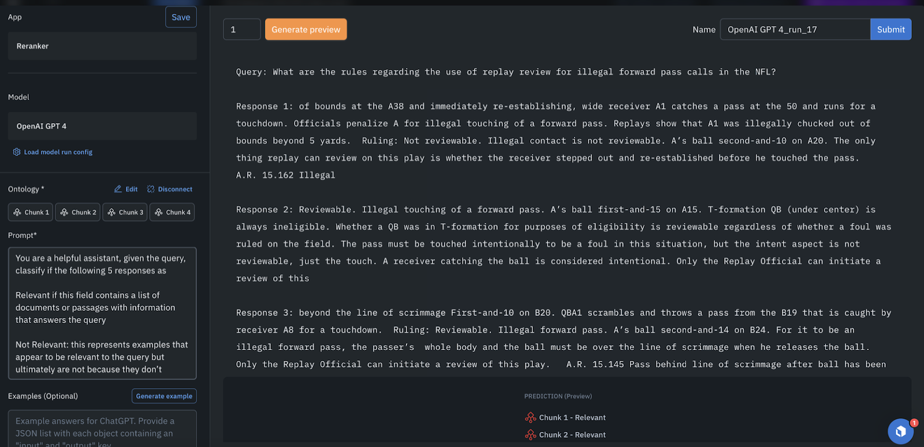Image resolution: width=924 pixels, height=447 pixels.
Task: Click the pencil Edit icon for Ontology
Action: pos(118,189)
